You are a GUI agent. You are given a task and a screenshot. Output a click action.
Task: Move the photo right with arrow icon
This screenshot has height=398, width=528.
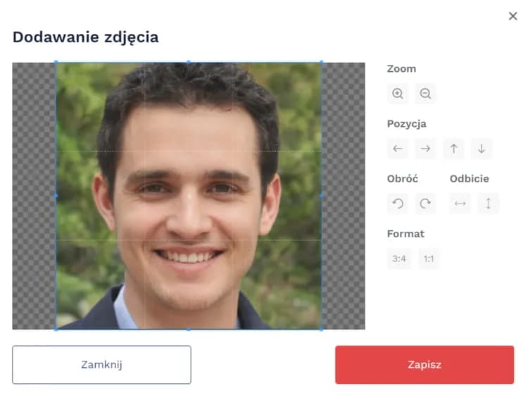425,149
